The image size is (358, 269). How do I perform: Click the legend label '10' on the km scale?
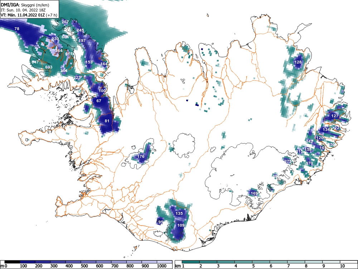coord(342,266)
